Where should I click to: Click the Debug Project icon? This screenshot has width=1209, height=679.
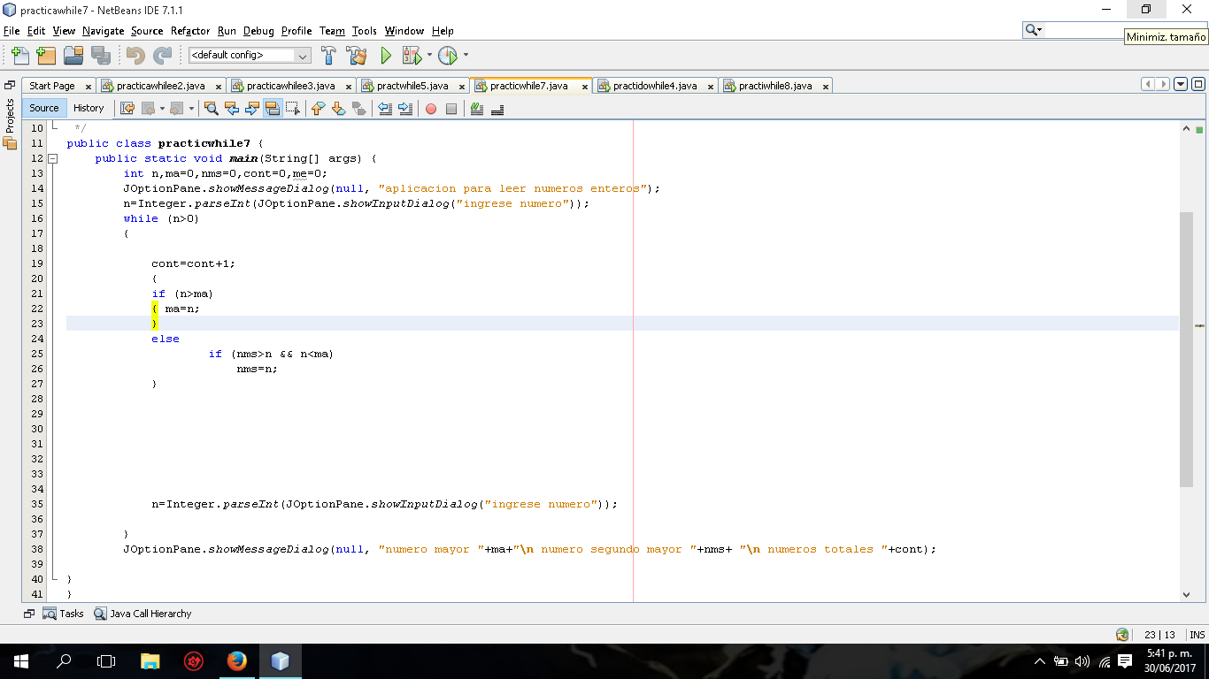point(412,56)
